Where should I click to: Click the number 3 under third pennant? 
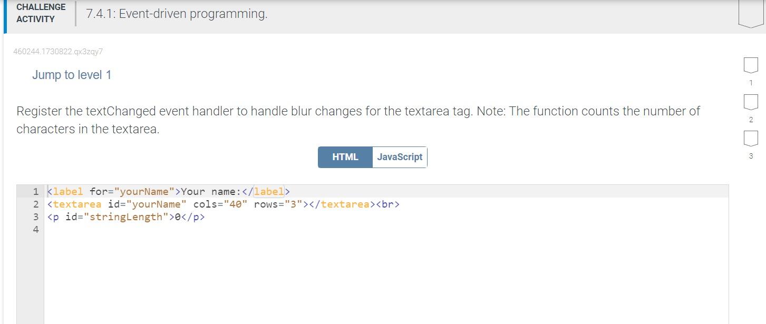750,156
